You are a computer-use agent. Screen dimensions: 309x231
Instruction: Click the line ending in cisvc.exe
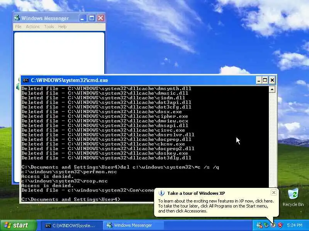pyautogui.click(x=103, y=130)
